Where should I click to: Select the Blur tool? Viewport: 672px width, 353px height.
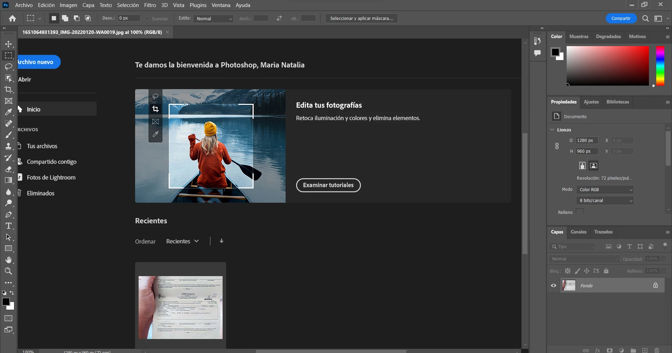[x=8, y=192]
